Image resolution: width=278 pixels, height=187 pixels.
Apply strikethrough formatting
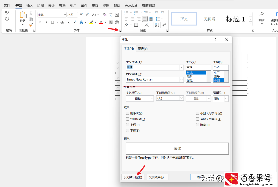point(62,23)
